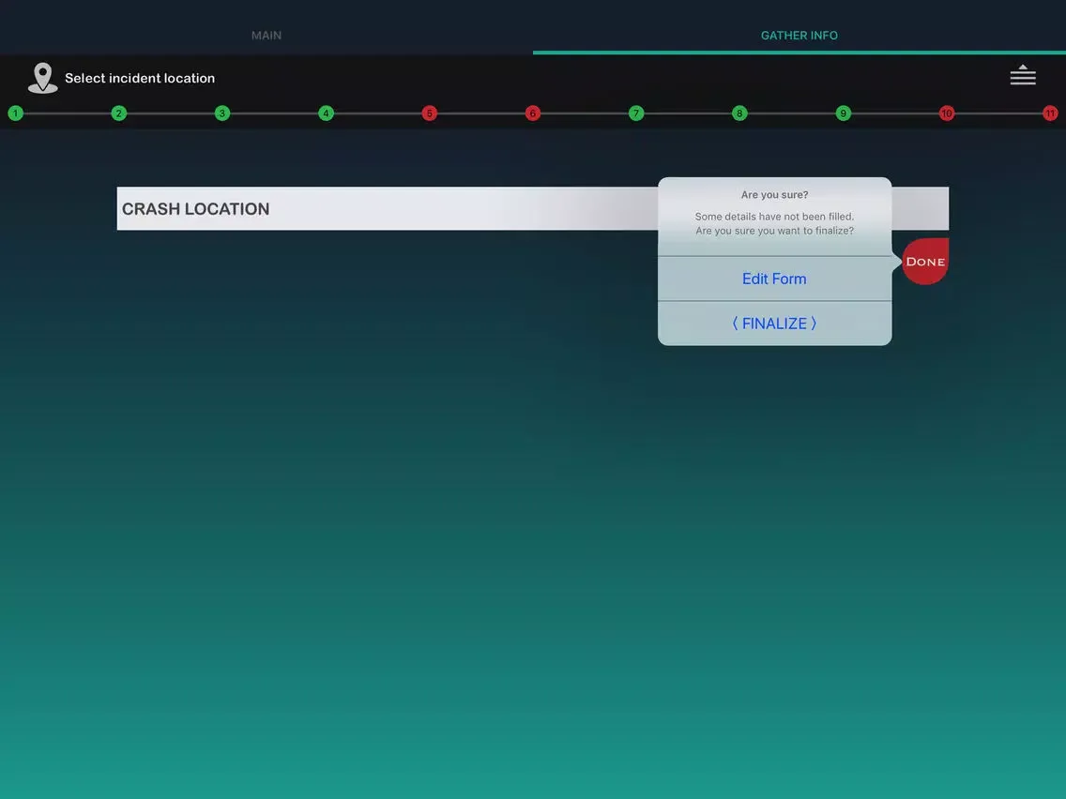Jump to step 1 marker
The height and width of the screenshot is (799, 1066).
click(16, 113)
